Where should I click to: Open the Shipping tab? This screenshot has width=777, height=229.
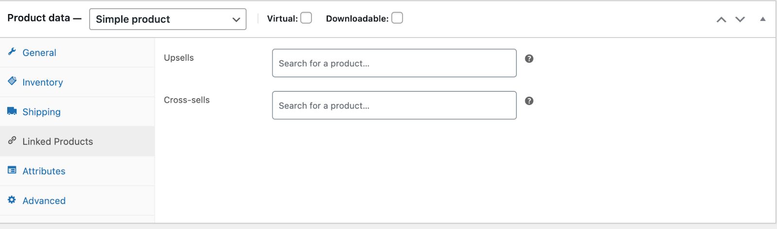tap(42, 112)
